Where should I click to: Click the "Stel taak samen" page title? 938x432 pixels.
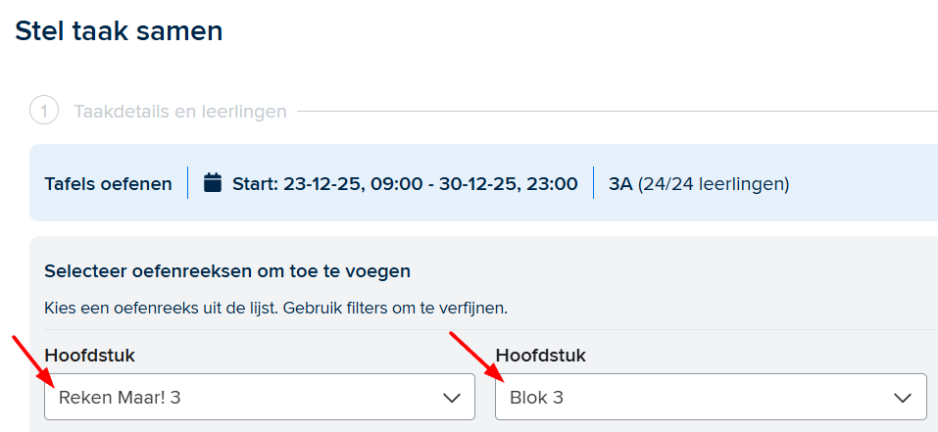coord(119,31)
